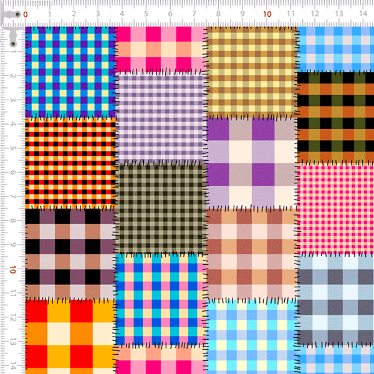This screenshot has width=374, height=374.
Task: Select the red, black and orange gingham patch
Action: coord(70,163)
